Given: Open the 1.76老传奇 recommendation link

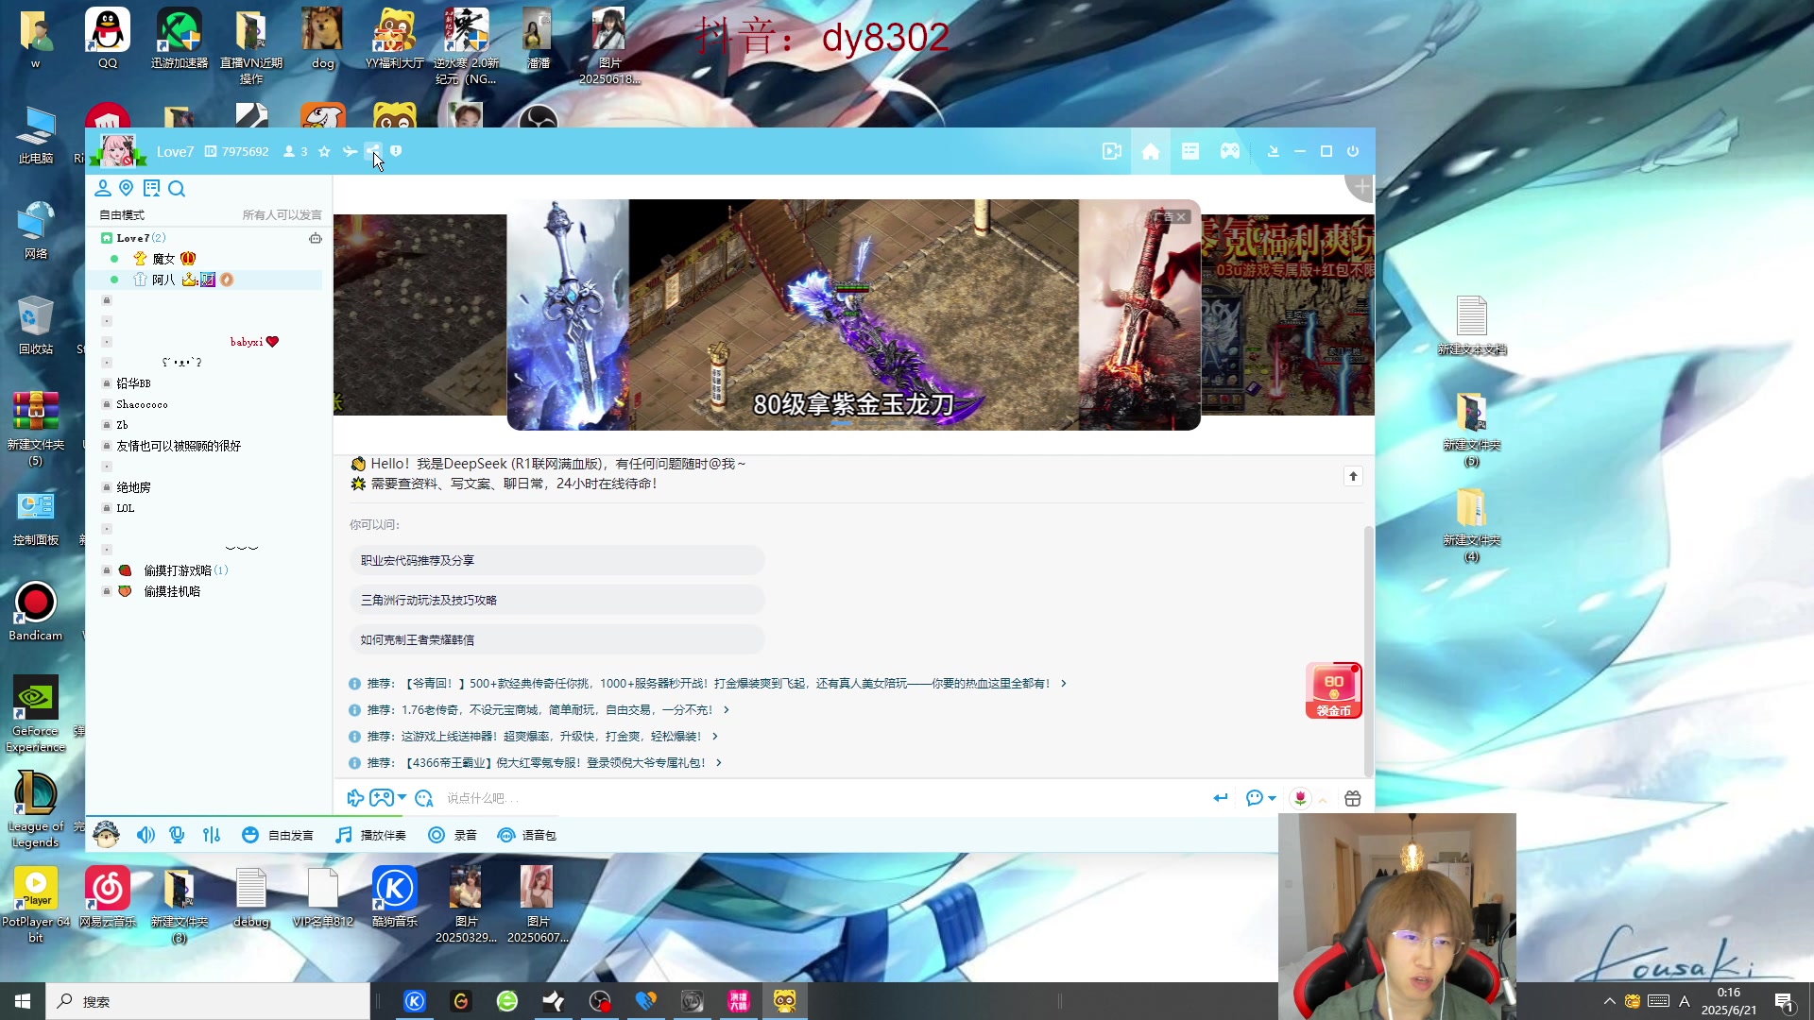Looking at the screenshot, I should [539, 709].
